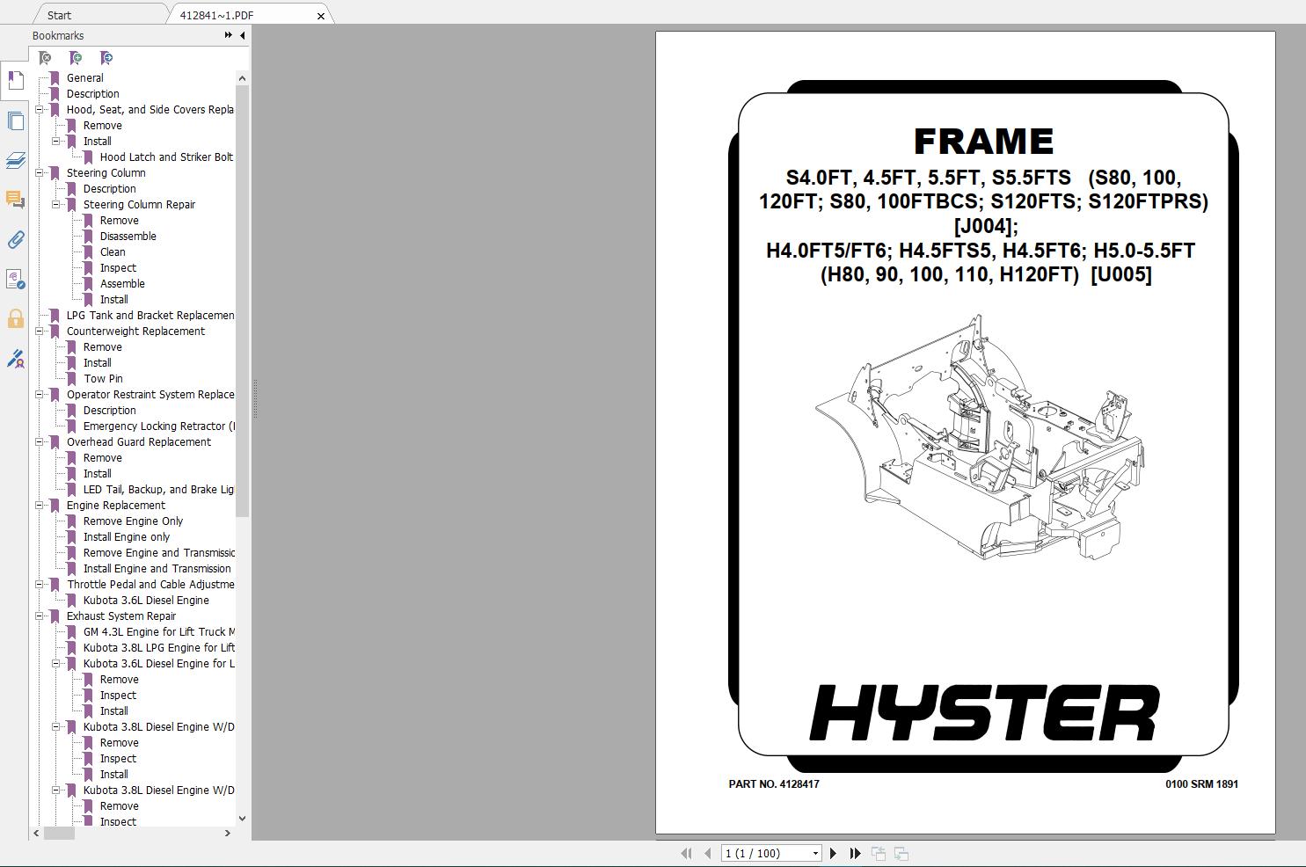Collapse the Throttle Pedal and Cable node
This screenshot has width=1306, height=867.
40,585
